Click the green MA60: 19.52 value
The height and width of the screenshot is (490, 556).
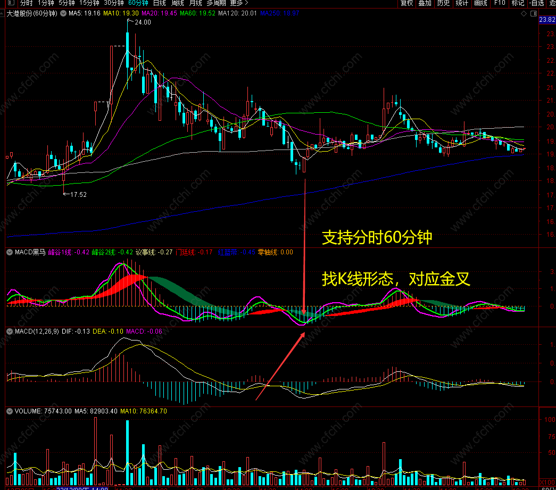point(197,13)
